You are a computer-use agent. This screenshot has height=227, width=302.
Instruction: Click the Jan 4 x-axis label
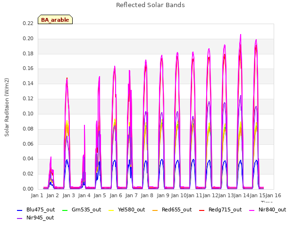point(84,195)
